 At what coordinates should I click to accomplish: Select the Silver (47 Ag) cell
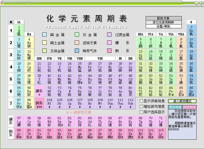pyautogui.click(x=120, y=79)
